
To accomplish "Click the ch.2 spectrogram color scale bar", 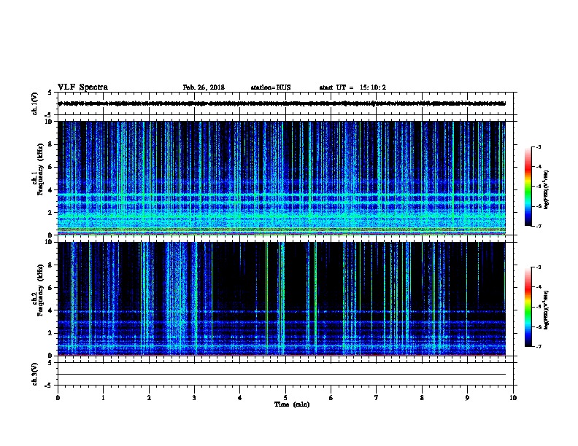I will click(528, 307).
